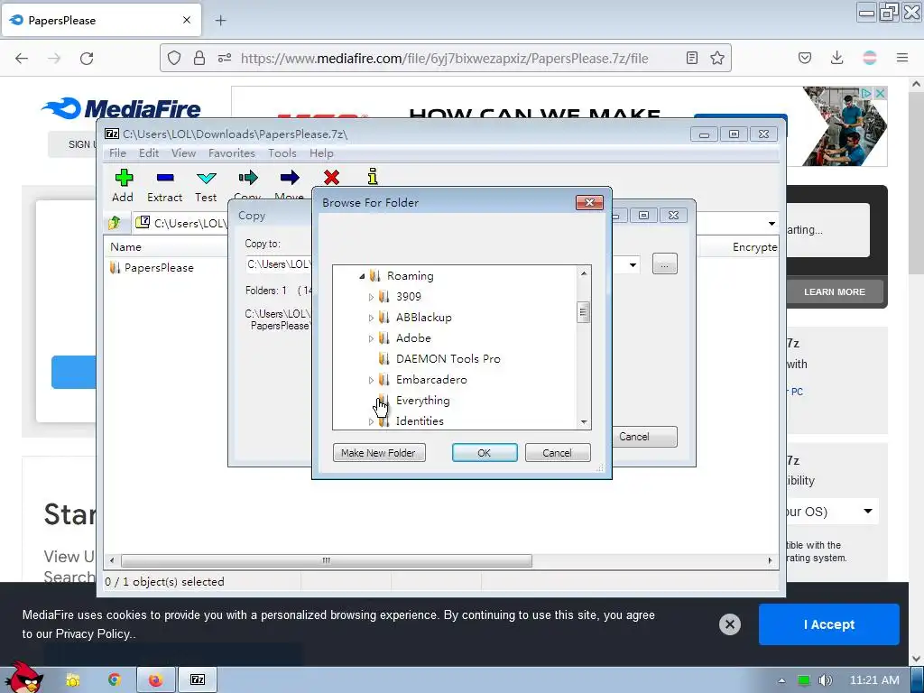Expand the Embarcadero folder node

[371, 380]
